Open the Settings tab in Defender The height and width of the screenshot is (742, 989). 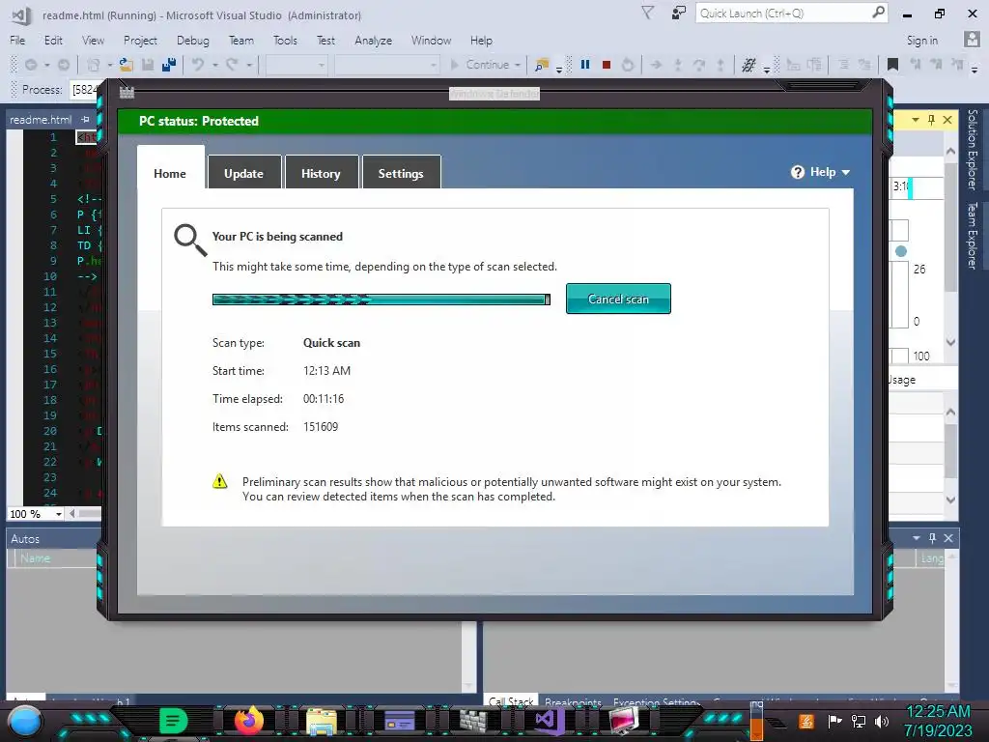click(x=401, y=173)
